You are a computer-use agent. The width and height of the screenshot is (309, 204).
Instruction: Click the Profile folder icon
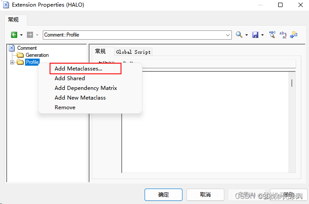tap(20, 62)
